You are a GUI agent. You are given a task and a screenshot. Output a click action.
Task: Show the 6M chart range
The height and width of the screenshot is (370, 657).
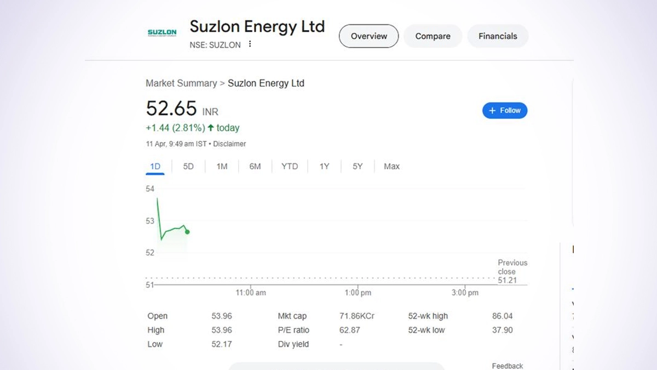click(x=255, y=166)
